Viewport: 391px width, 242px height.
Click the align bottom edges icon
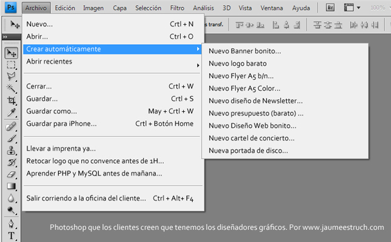pyautogui.click(x=260, y=25)
